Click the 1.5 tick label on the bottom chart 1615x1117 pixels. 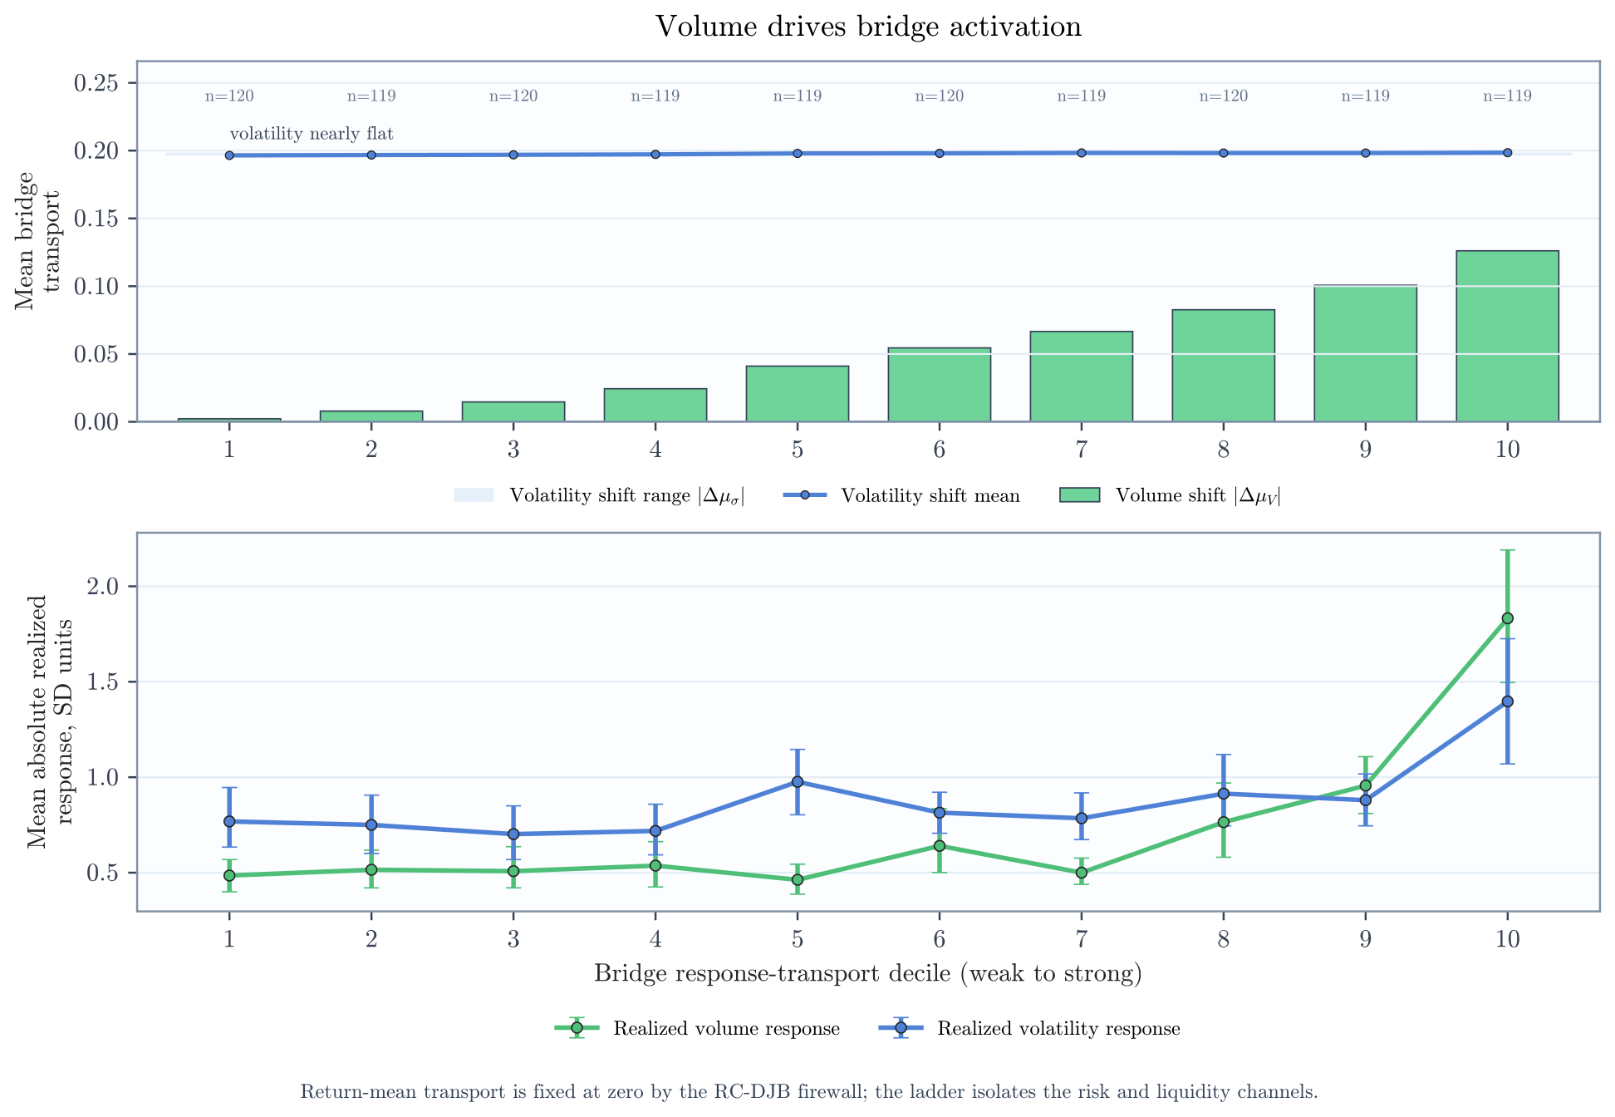point(104,682)
